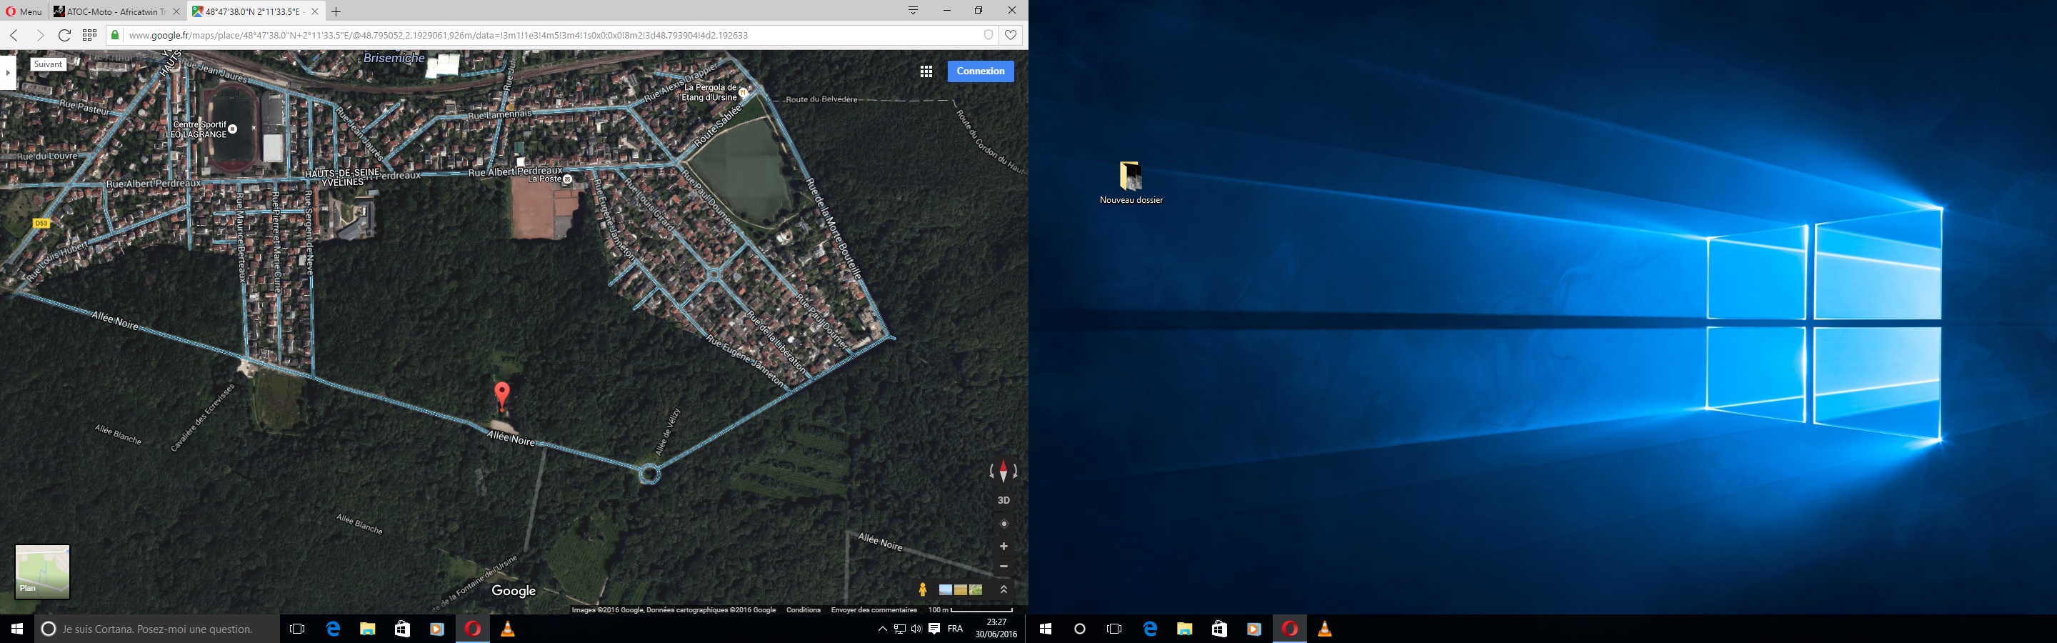Launch Edge from the taskbar under Opera

point(333,629)
